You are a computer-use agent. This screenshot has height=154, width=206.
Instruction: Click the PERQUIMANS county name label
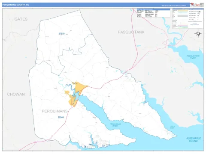tap(55, 111)
